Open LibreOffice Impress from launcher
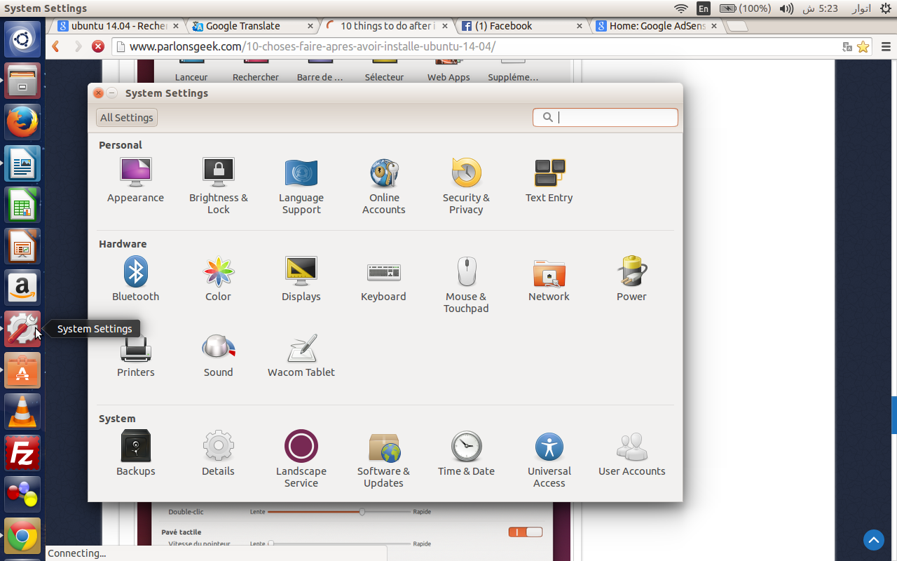Image resolution: width=897 pixels, height=561 pixels. 22,246
